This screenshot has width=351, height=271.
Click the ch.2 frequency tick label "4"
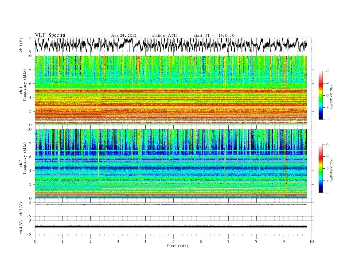click(31, 171)
